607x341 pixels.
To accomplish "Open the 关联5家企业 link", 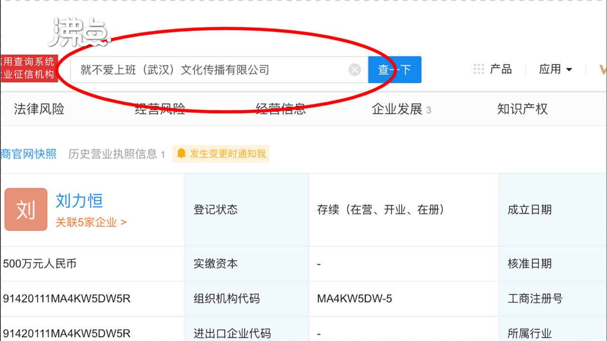I will (x=91, y=223).
